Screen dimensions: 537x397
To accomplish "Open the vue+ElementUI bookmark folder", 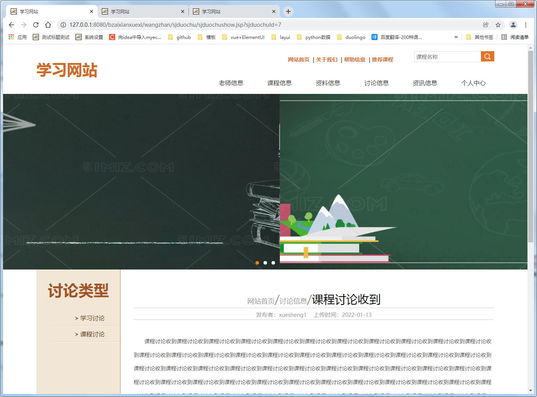I will click(x=243, y=37).
